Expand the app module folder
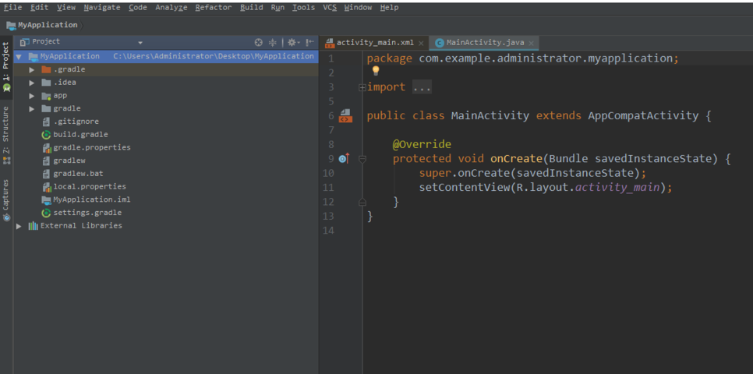The height and width of the screenshot is (374, 753). tap(32, 96)
